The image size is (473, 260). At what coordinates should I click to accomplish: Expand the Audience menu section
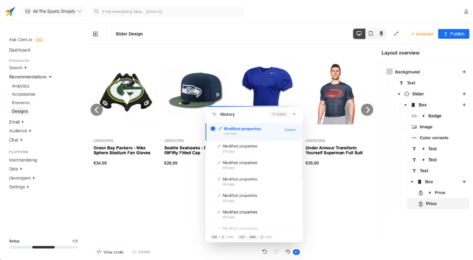point(20,131)
